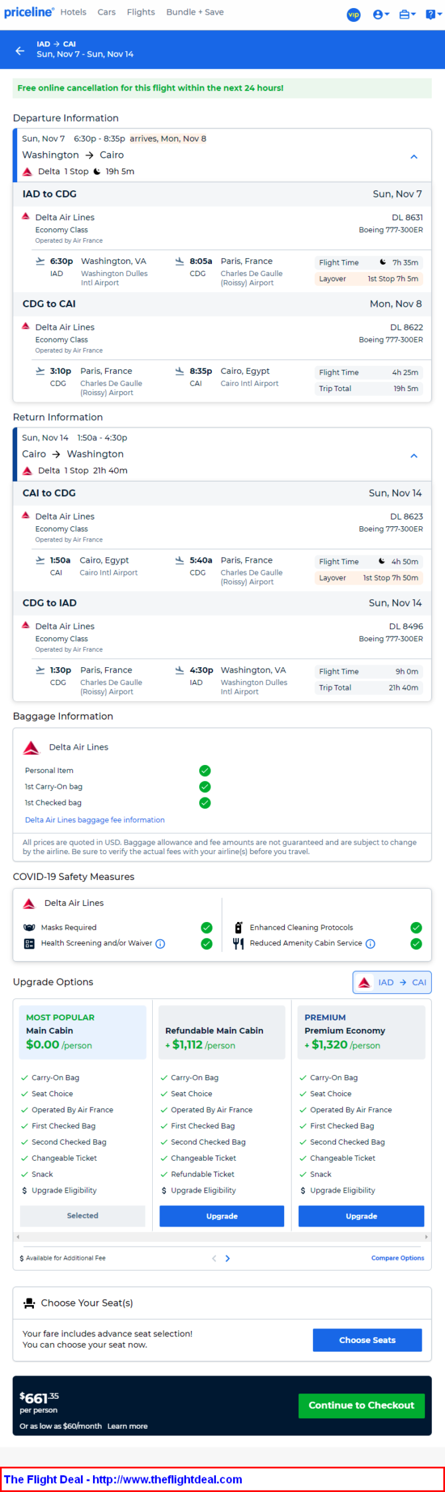Click Upgrade under Premium Economy
Viewport: 445px width, 1492px height.
pyautogui.click(x=361, y=1216)
